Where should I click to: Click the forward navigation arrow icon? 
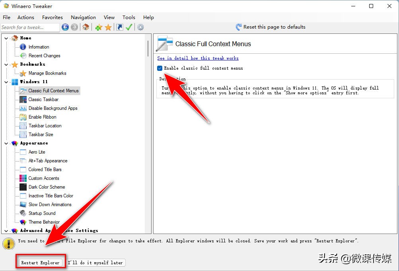pyautogui.click(x=74, y=27)
